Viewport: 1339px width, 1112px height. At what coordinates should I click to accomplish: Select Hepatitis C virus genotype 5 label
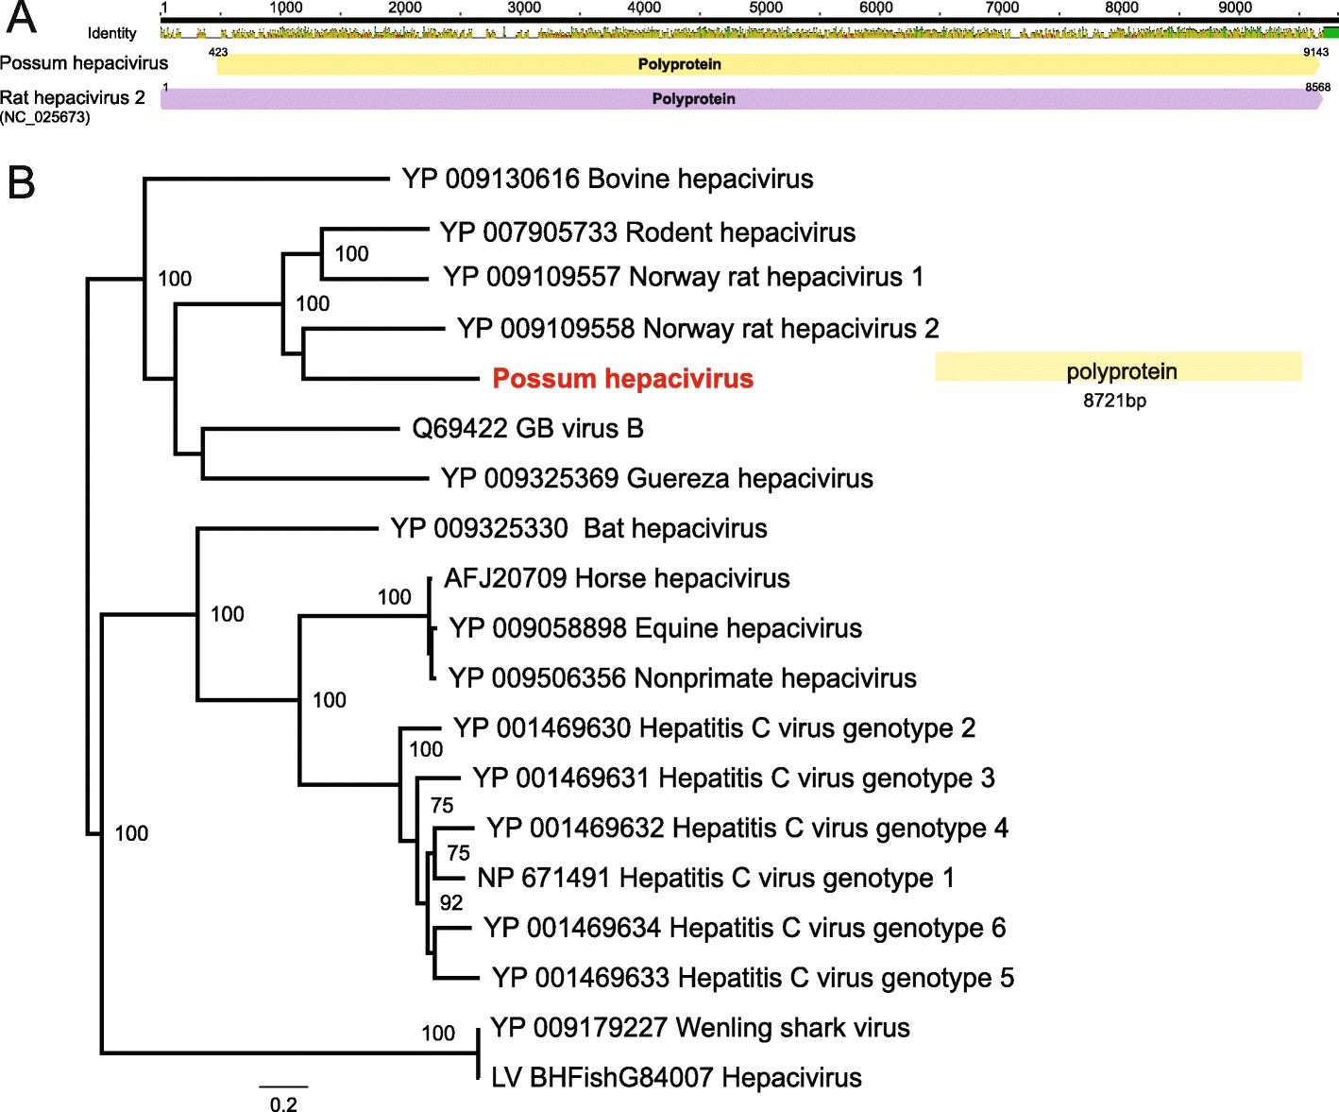(x=754, y=978)
